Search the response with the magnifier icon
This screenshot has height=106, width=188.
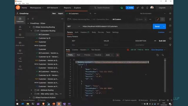click(163, 55)
